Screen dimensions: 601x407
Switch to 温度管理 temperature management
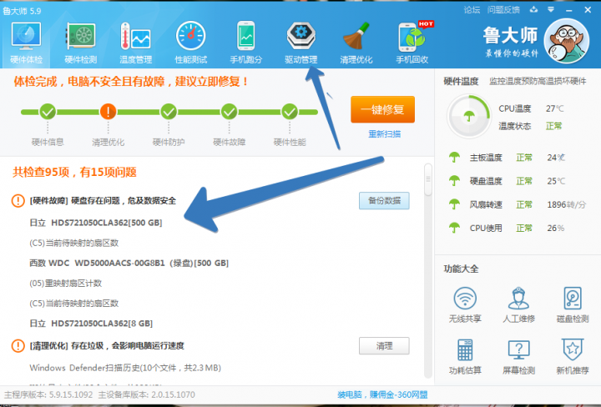pos(136,43)
